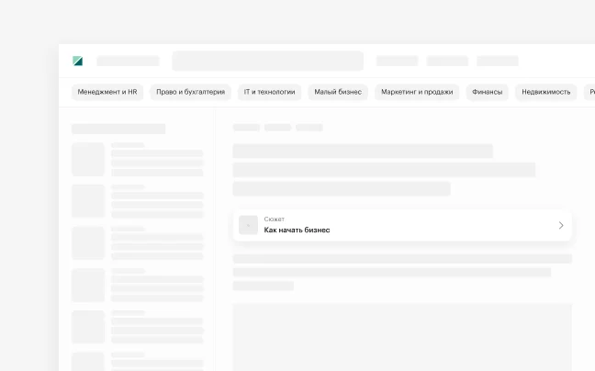This screenshot has height=371, width=595.
Task: Select the Менеджмент и HR category
Action: 107,92
